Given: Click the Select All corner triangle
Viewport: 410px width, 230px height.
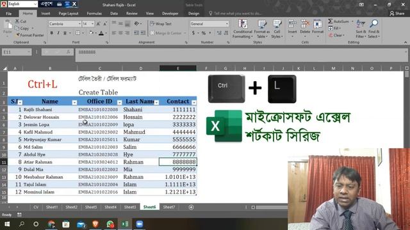Looking at the screenshot, I should coord(4,68).
